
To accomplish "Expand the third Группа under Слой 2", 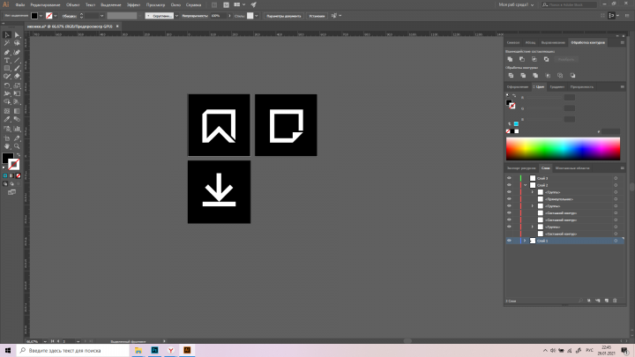I will (533, 227).
